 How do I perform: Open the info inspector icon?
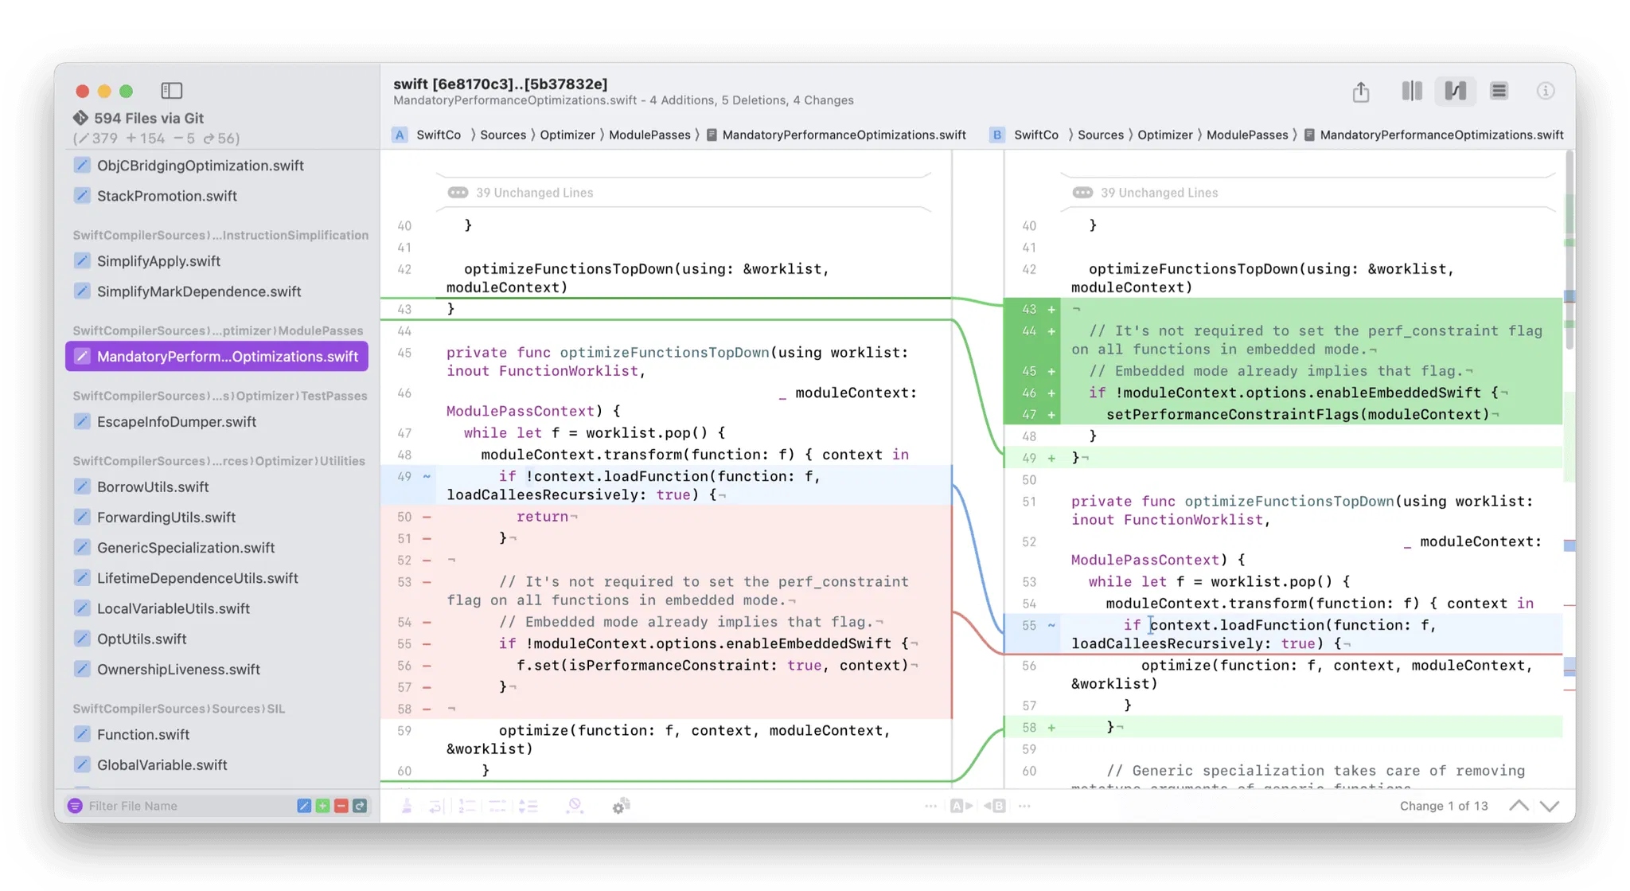1545,92
